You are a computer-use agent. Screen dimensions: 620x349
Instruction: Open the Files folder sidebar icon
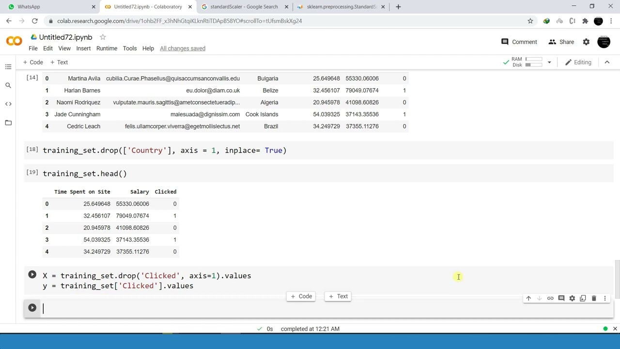[x=8, y=123]
